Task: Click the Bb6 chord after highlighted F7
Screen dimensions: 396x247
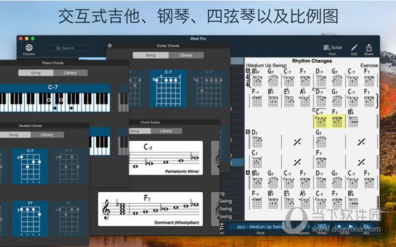Action: [353, 119]
